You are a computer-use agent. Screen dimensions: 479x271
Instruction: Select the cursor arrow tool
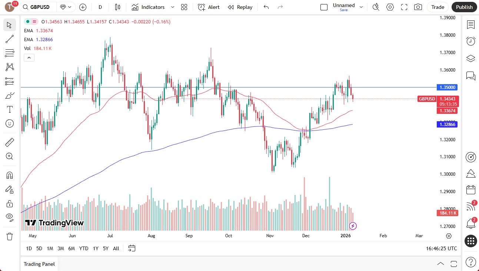pyautogui.click(x=10, y=25)
